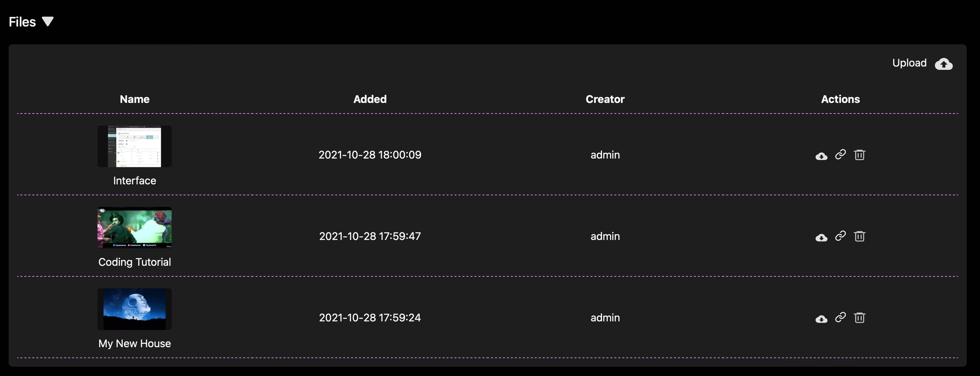Delete the Interface file

tap(860, 155)
